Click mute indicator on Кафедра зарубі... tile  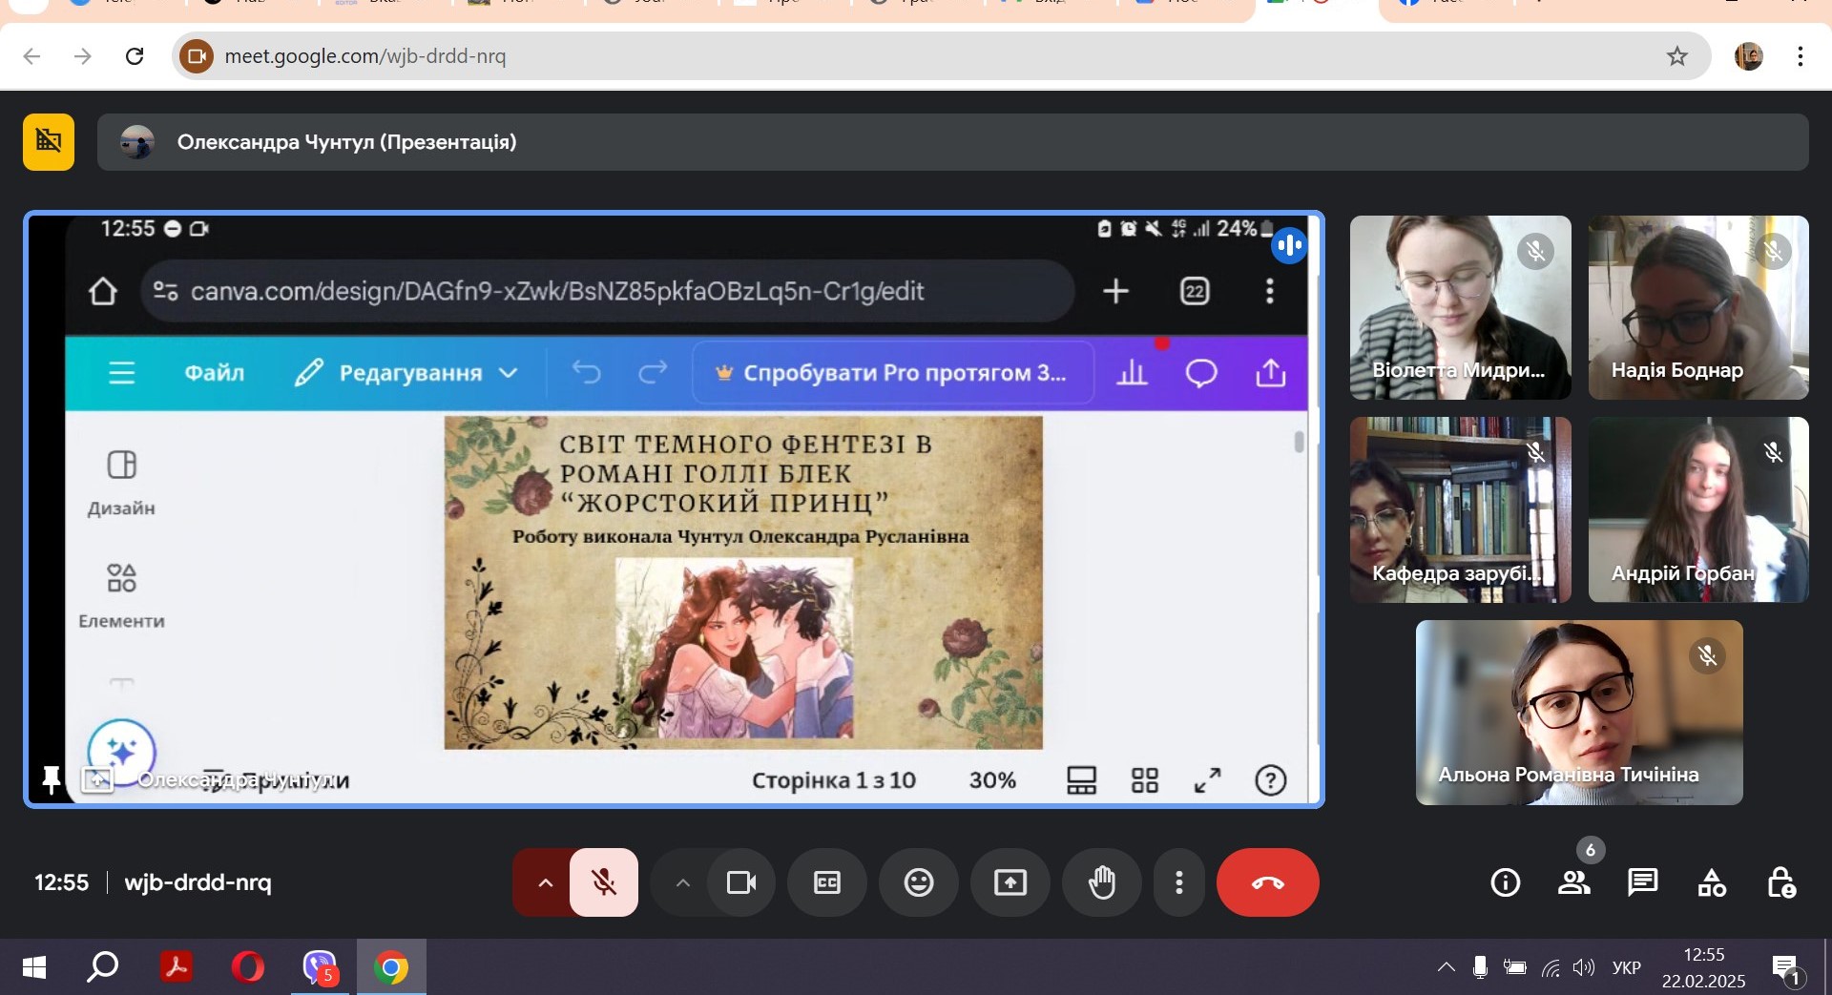(x=1536, y=452)
